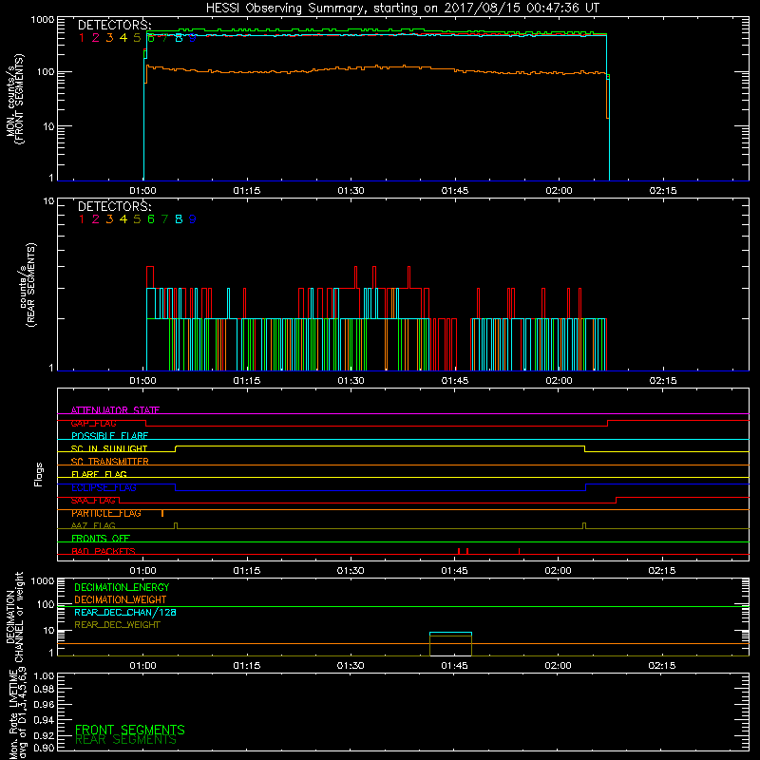Select the REAR_DEC_CHAN/128 legend entry
760x760 pixels.
125,612
